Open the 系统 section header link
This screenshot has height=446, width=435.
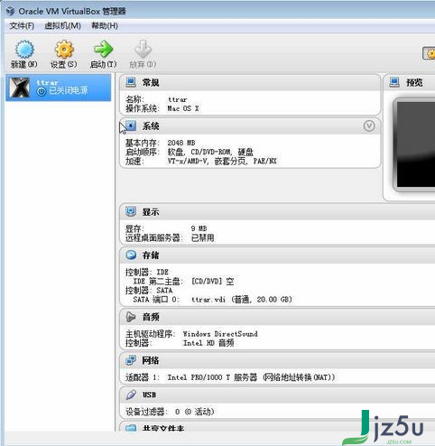point(151,126)
